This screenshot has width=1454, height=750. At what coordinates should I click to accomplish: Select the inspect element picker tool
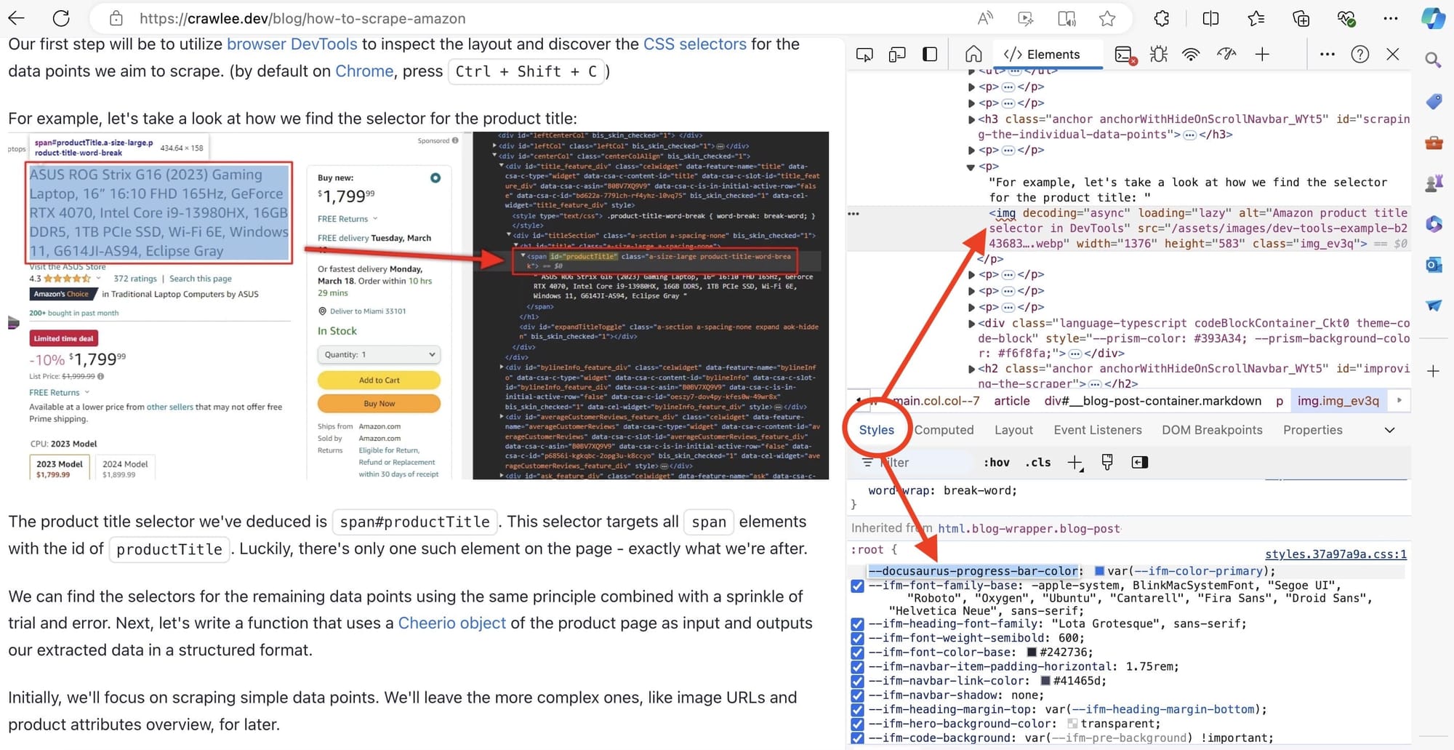pos(865,54)
